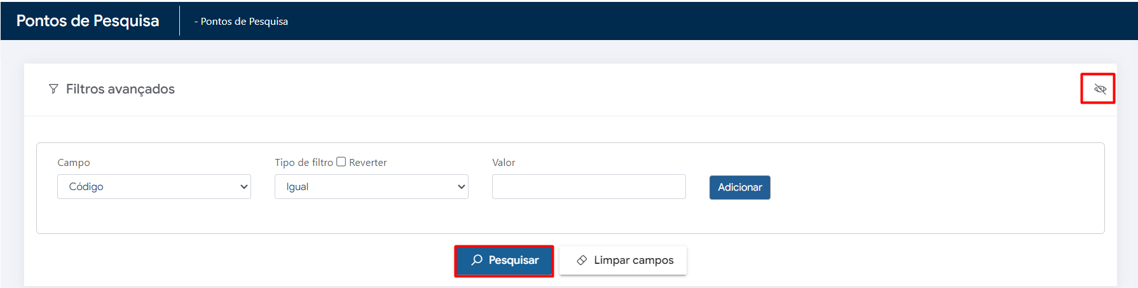Click the eraser icon on Limpar campos
The width and height of the screenshot is (1138, 288).
[582, 260]
